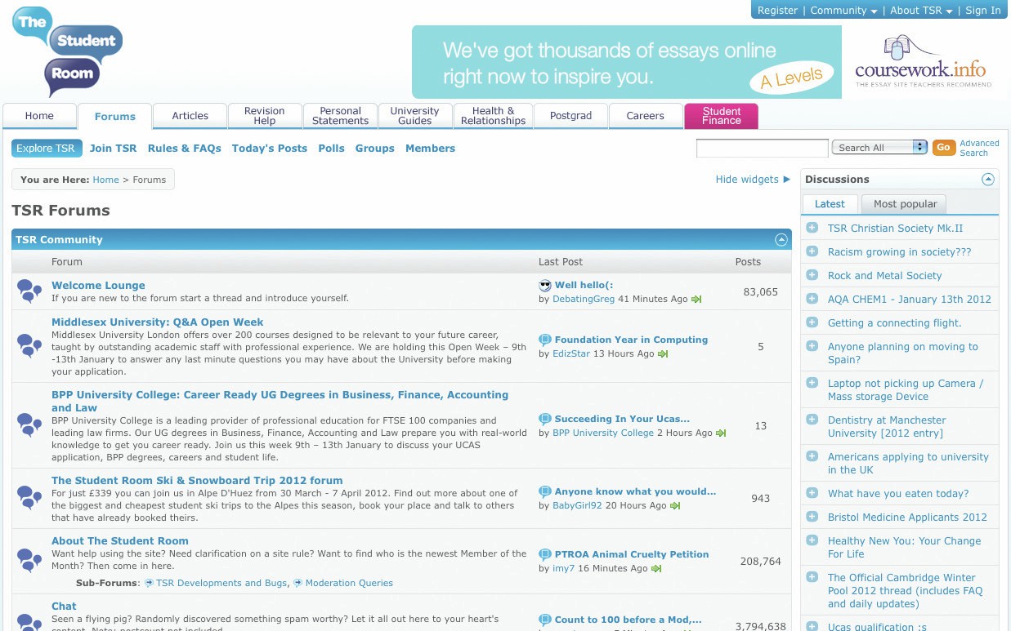This screenshot has height=631, width=1011.
Task: Click the Register link
Action: pyautogui.click(x=777, y=11)
